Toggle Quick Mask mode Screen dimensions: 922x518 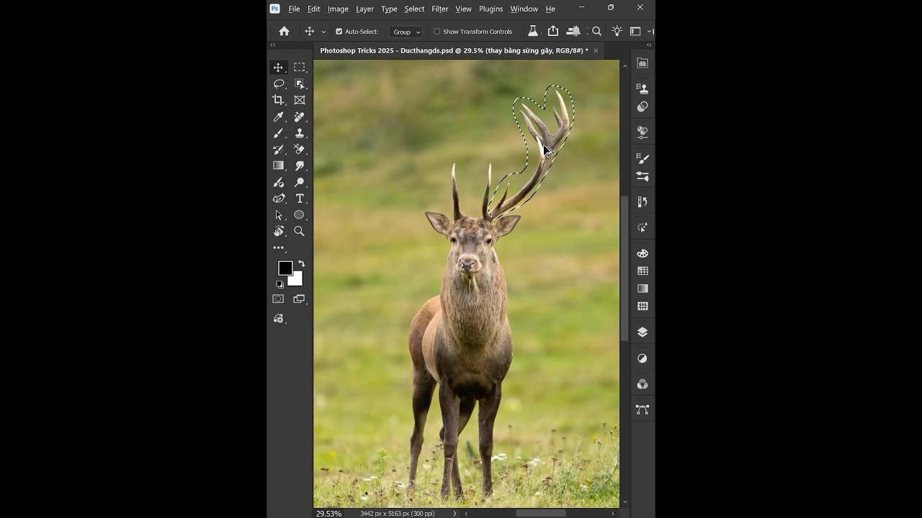278,299
